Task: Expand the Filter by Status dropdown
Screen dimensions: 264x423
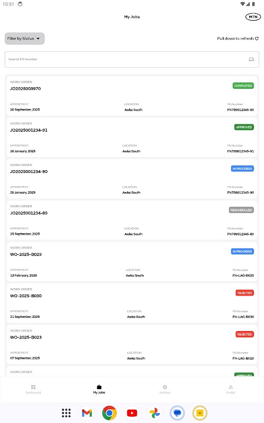Action: click(x=24, y=39)
